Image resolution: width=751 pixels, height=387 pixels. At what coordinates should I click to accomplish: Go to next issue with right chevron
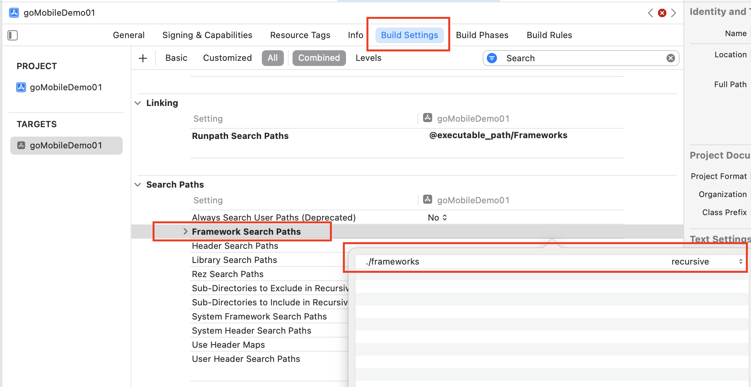pyautogui.click(x=674, y=13)
